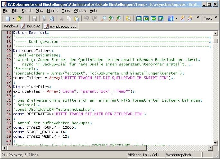Click line number 34 in the gutter
220x159 pixels.
pyautogui.click(x=9, y=114)
